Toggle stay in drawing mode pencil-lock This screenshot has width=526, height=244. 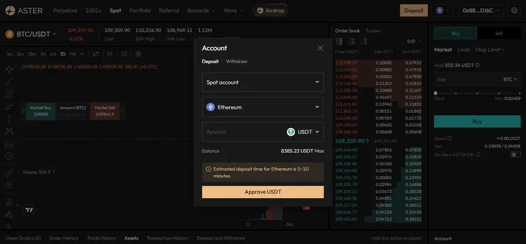pyautogui.click(x=9, y=215)
